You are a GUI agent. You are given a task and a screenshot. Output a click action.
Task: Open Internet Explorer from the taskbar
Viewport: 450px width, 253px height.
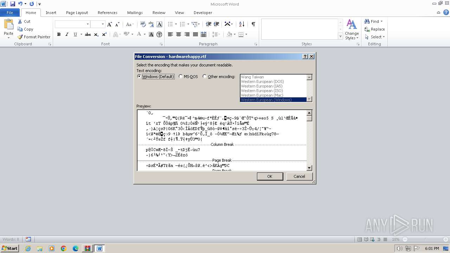tap(28, 248)
